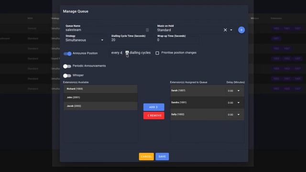Image resolution: width=306 pixels, height=172 pixels.
Task: Select Richard (1003) in available extensions
Action: 100,89
